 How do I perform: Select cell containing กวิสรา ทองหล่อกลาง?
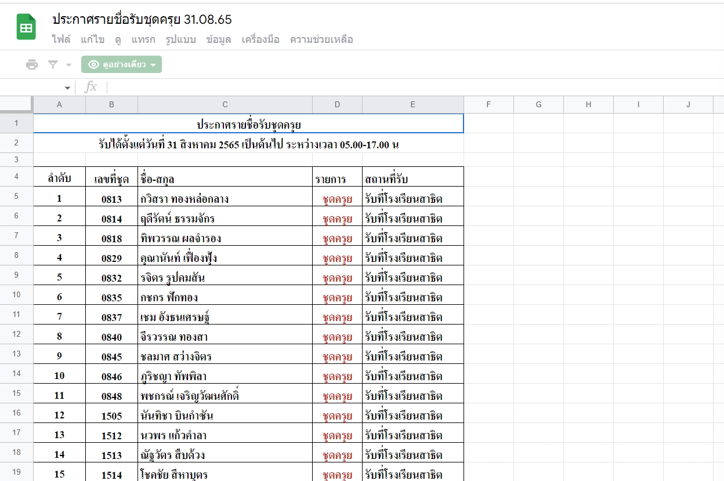point(225,199)
